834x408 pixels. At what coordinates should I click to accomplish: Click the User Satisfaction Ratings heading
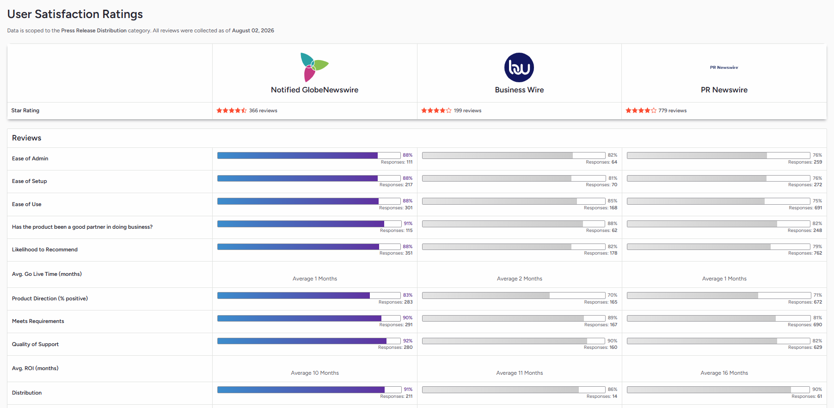75,14
